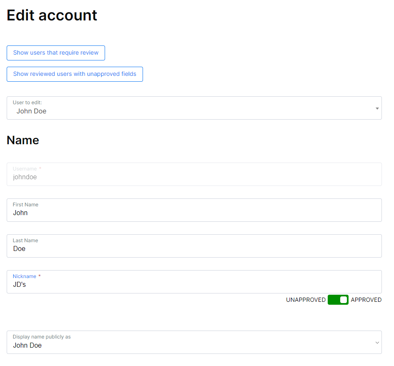Click the Name section heading

click(x=23, y=140)
